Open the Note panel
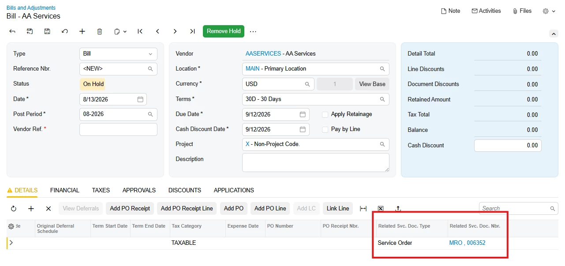The image size is (565, 266). (x=451, y=11)
